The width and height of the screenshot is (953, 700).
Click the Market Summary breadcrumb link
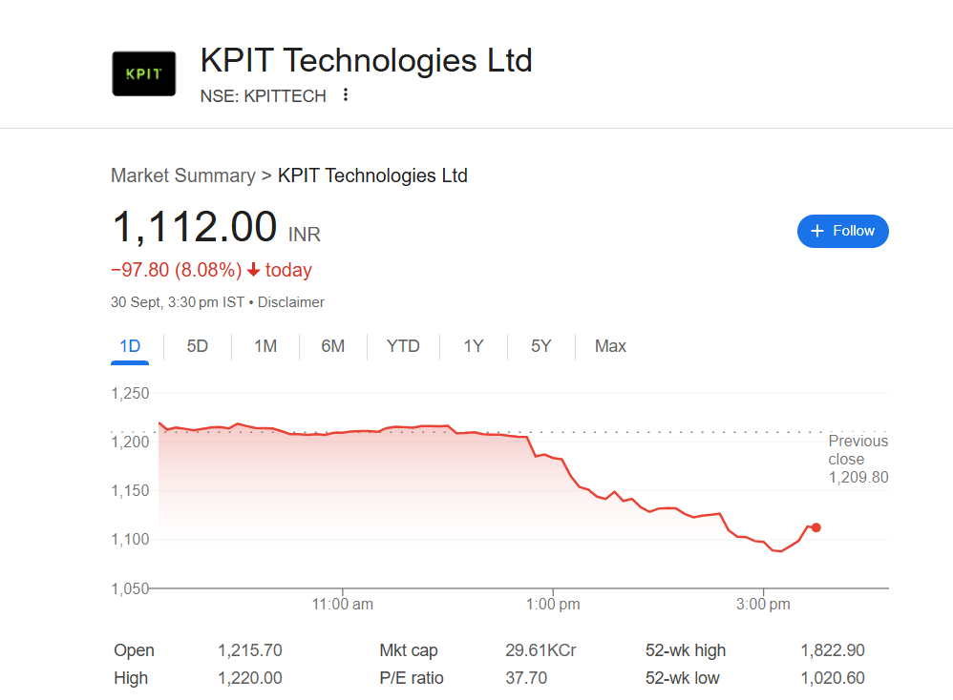click(182, 175)
